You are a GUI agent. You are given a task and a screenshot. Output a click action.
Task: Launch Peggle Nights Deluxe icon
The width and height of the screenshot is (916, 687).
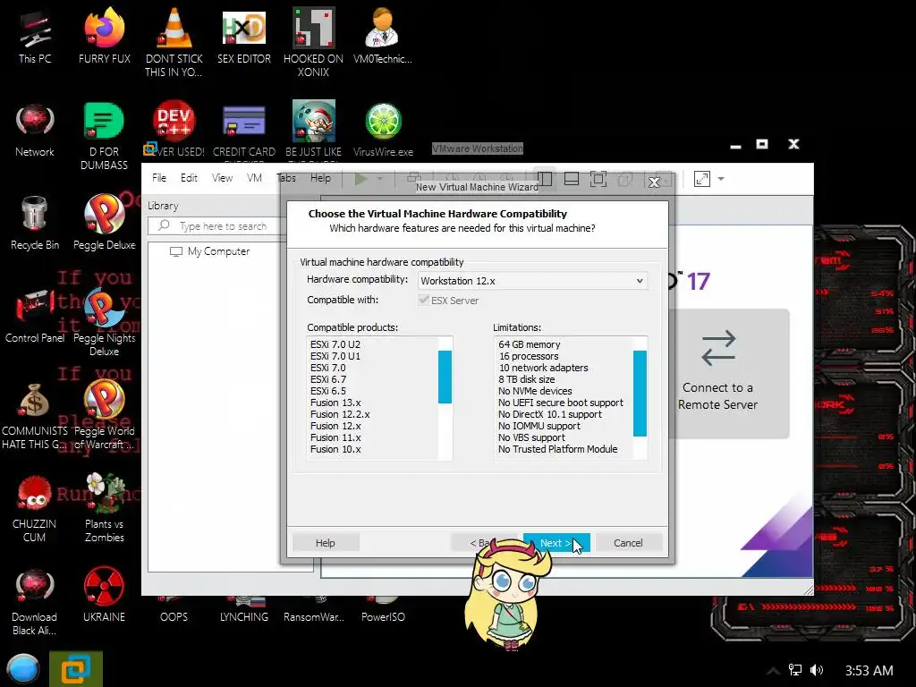click(x=104, y=322)
